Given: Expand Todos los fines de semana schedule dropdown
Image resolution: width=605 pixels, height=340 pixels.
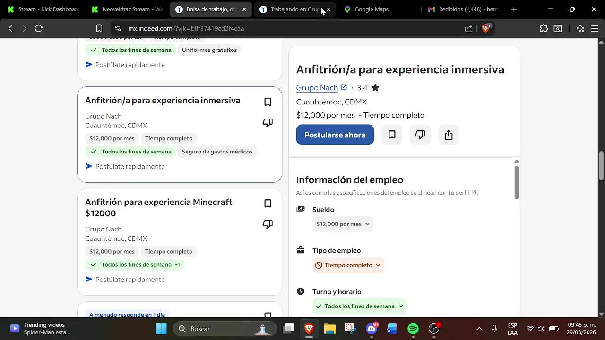Looking at the screenshot, I should pos(359,306).
